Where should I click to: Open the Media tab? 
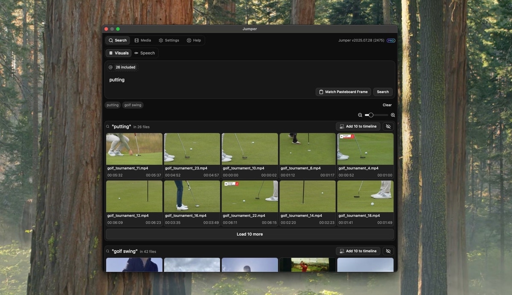click(x=143, y=40)
